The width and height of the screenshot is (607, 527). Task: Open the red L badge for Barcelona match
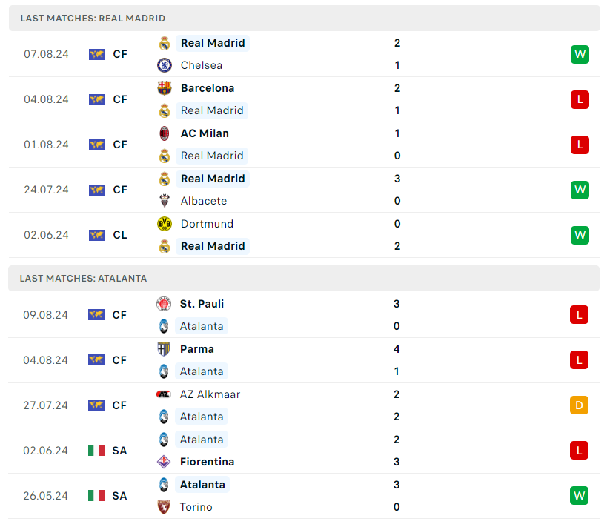pos(580,99)
